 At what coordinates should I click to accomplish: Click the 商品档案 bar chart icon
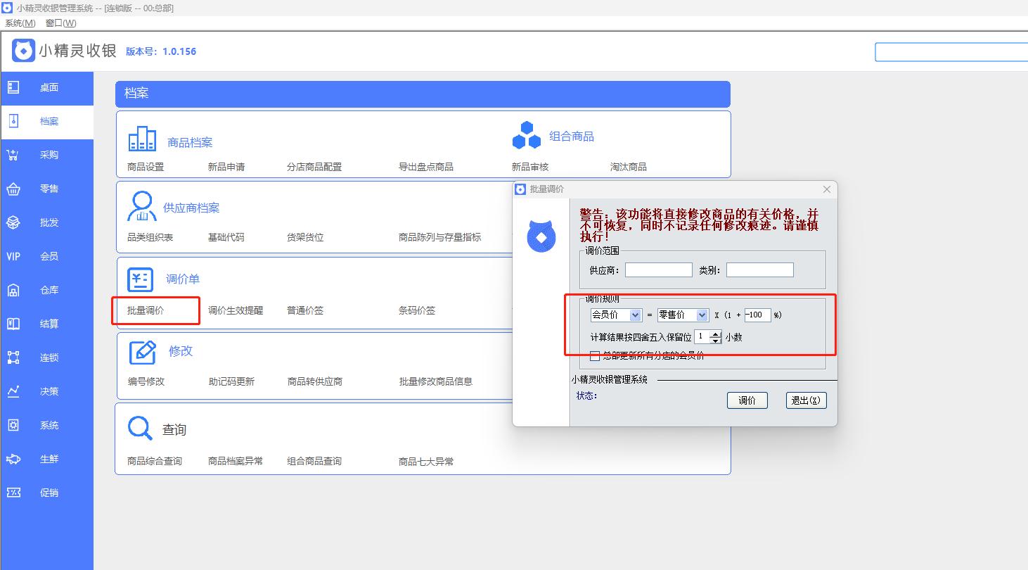click(x=142, y=139)
